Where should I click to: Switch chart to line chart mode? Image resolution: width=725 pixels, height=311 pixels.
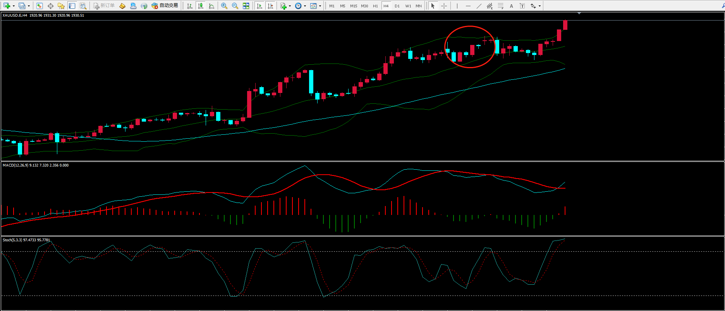pyautogui.click(x=211, y=6)
